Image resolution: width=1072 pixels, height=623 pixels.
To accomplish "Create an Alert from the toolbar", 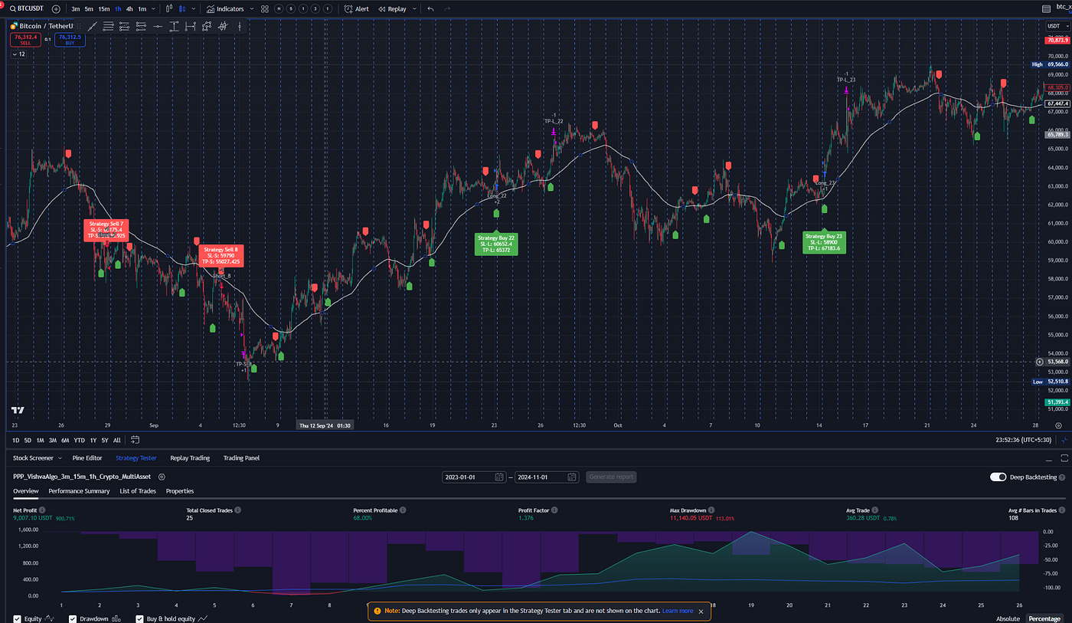I will 356,8.
